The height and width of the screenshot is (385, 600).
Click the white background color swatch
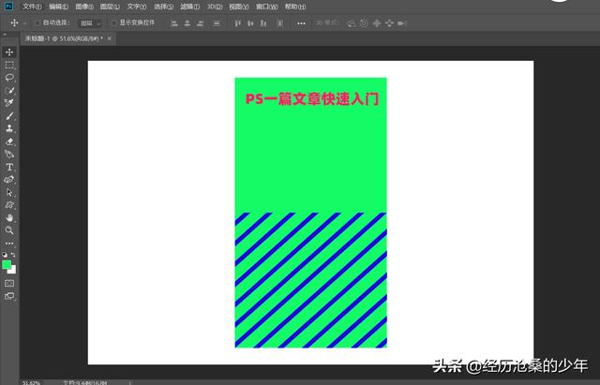pos(13,271)
